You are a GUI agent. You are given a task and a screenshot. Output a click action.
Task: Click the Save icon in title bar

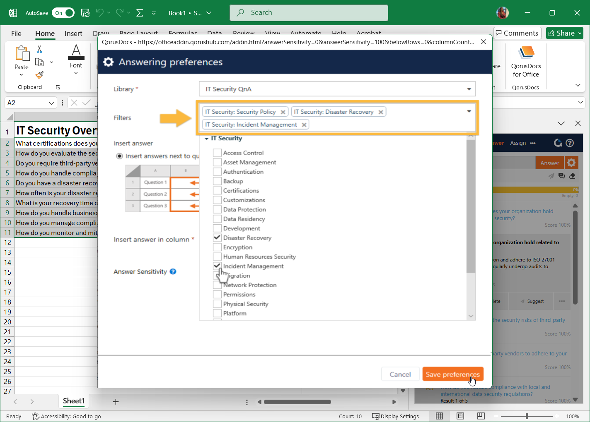(x=85, y=13)
